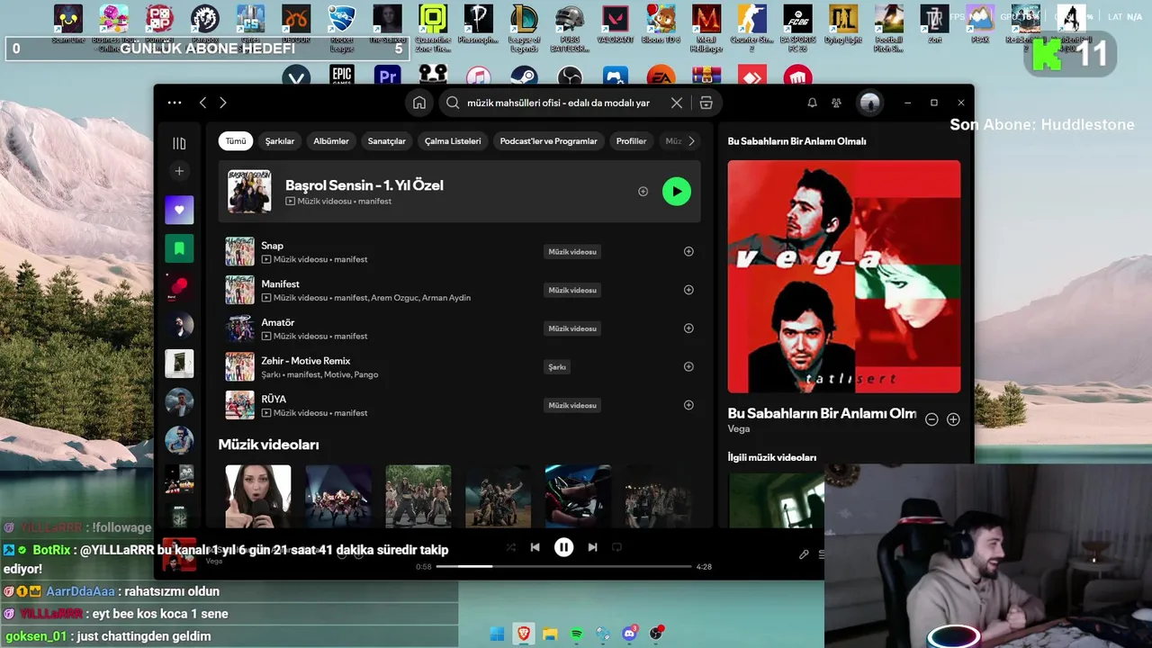Open File Explorer from taskbar
The height and width of the screenshot is (648, 1152).
(x=550, y=634)
